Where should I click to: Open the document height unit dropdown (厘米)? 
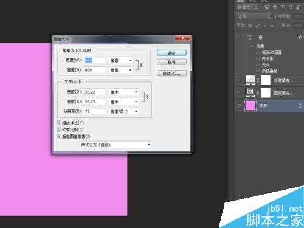point(124,102)
